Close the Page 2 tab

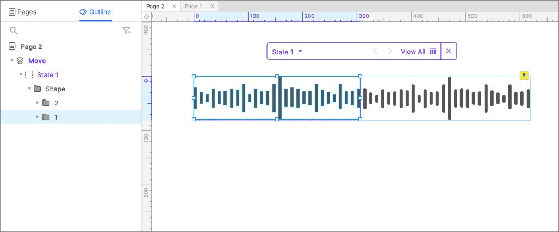(174, 7)
